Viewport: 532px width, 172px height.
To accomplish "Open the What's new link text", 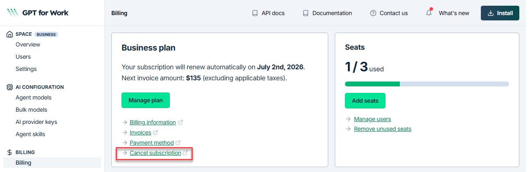I will point(454,13).
